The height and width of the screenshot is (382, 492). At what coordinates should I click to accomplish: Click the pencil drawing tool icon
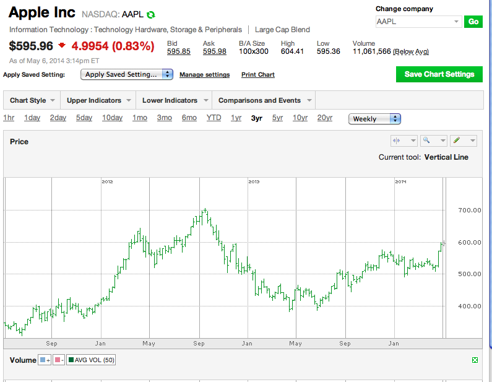point(457,140)
